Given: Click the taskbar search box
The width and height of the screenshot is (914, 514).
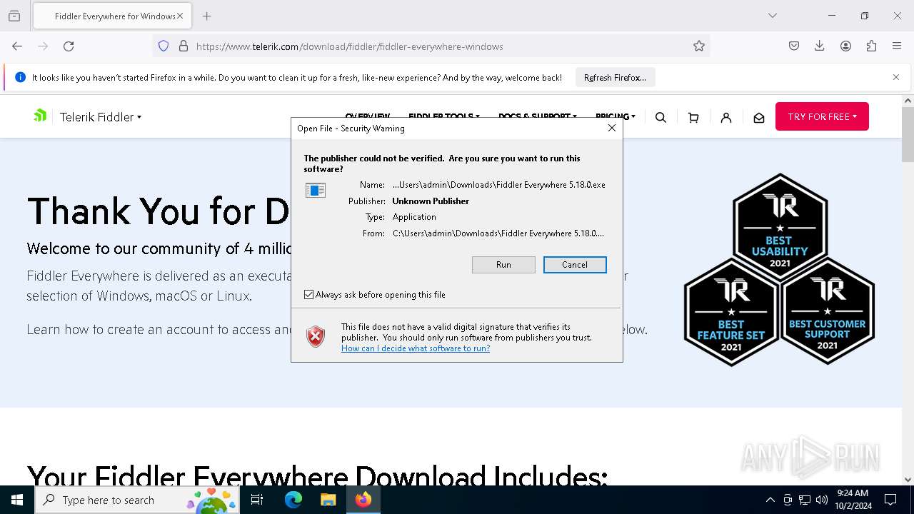Looking at the screenshot, I should pos(137,500).
